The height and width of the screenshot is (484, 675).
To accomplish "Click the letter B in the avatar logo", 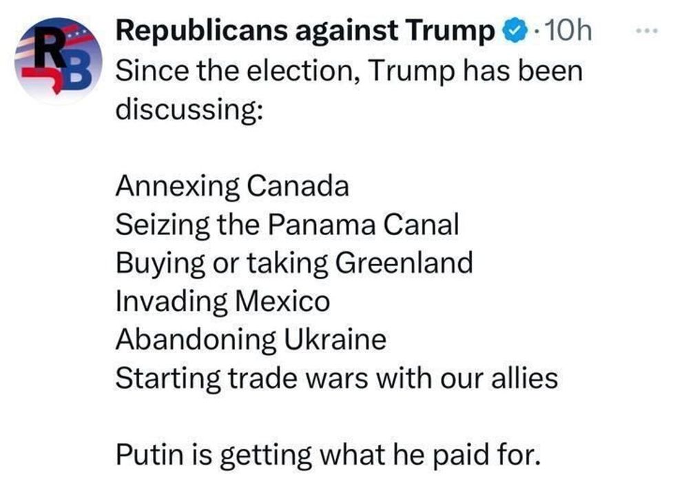I will [79, 66].
